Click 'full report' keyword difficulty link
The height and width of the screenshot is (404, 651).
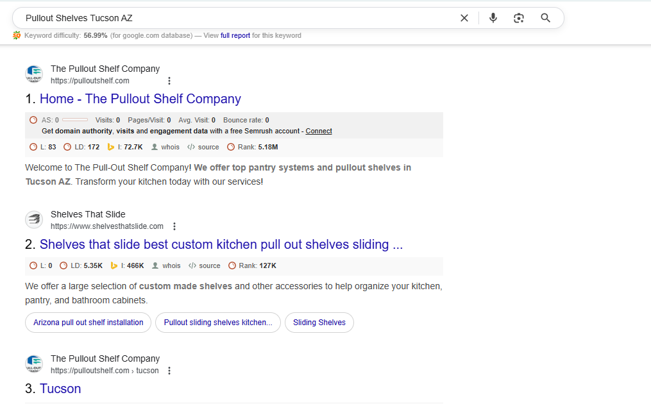235,36
